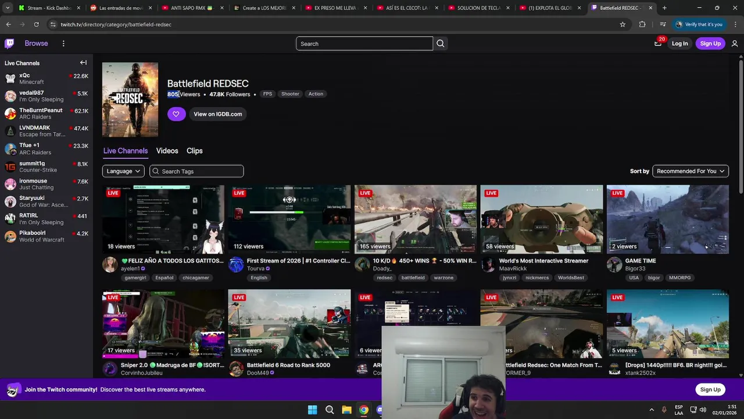Open xQc channel avatar in sidebar
Viewport: 744px width, 419px height.
point(10,79)
